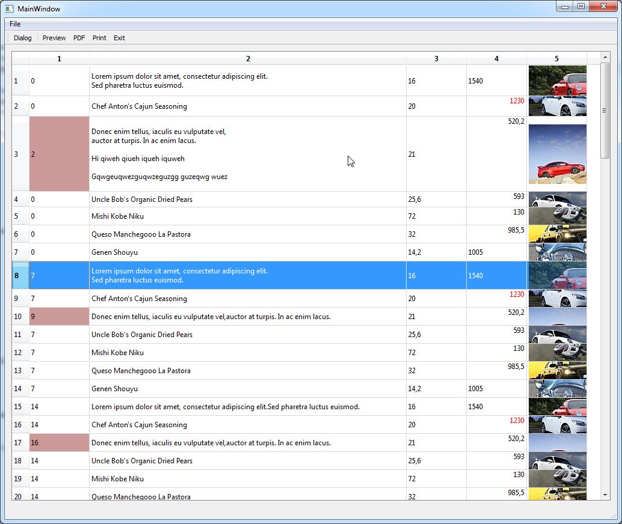
Task: Click 'Genen Shouyu' in row 7
Action: [x=114, y=252]
